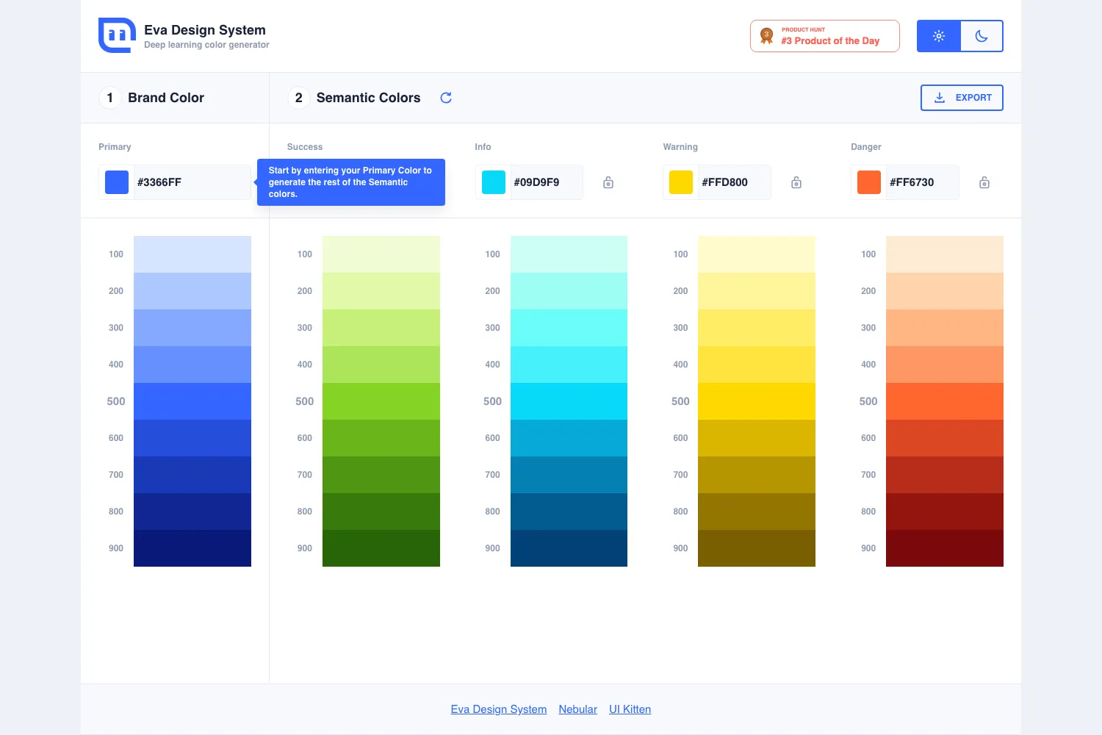Click the Eva Design System logo icon
Image resolution: width=1102 pixels, height=735 pixels.
(x=117, y=35)
